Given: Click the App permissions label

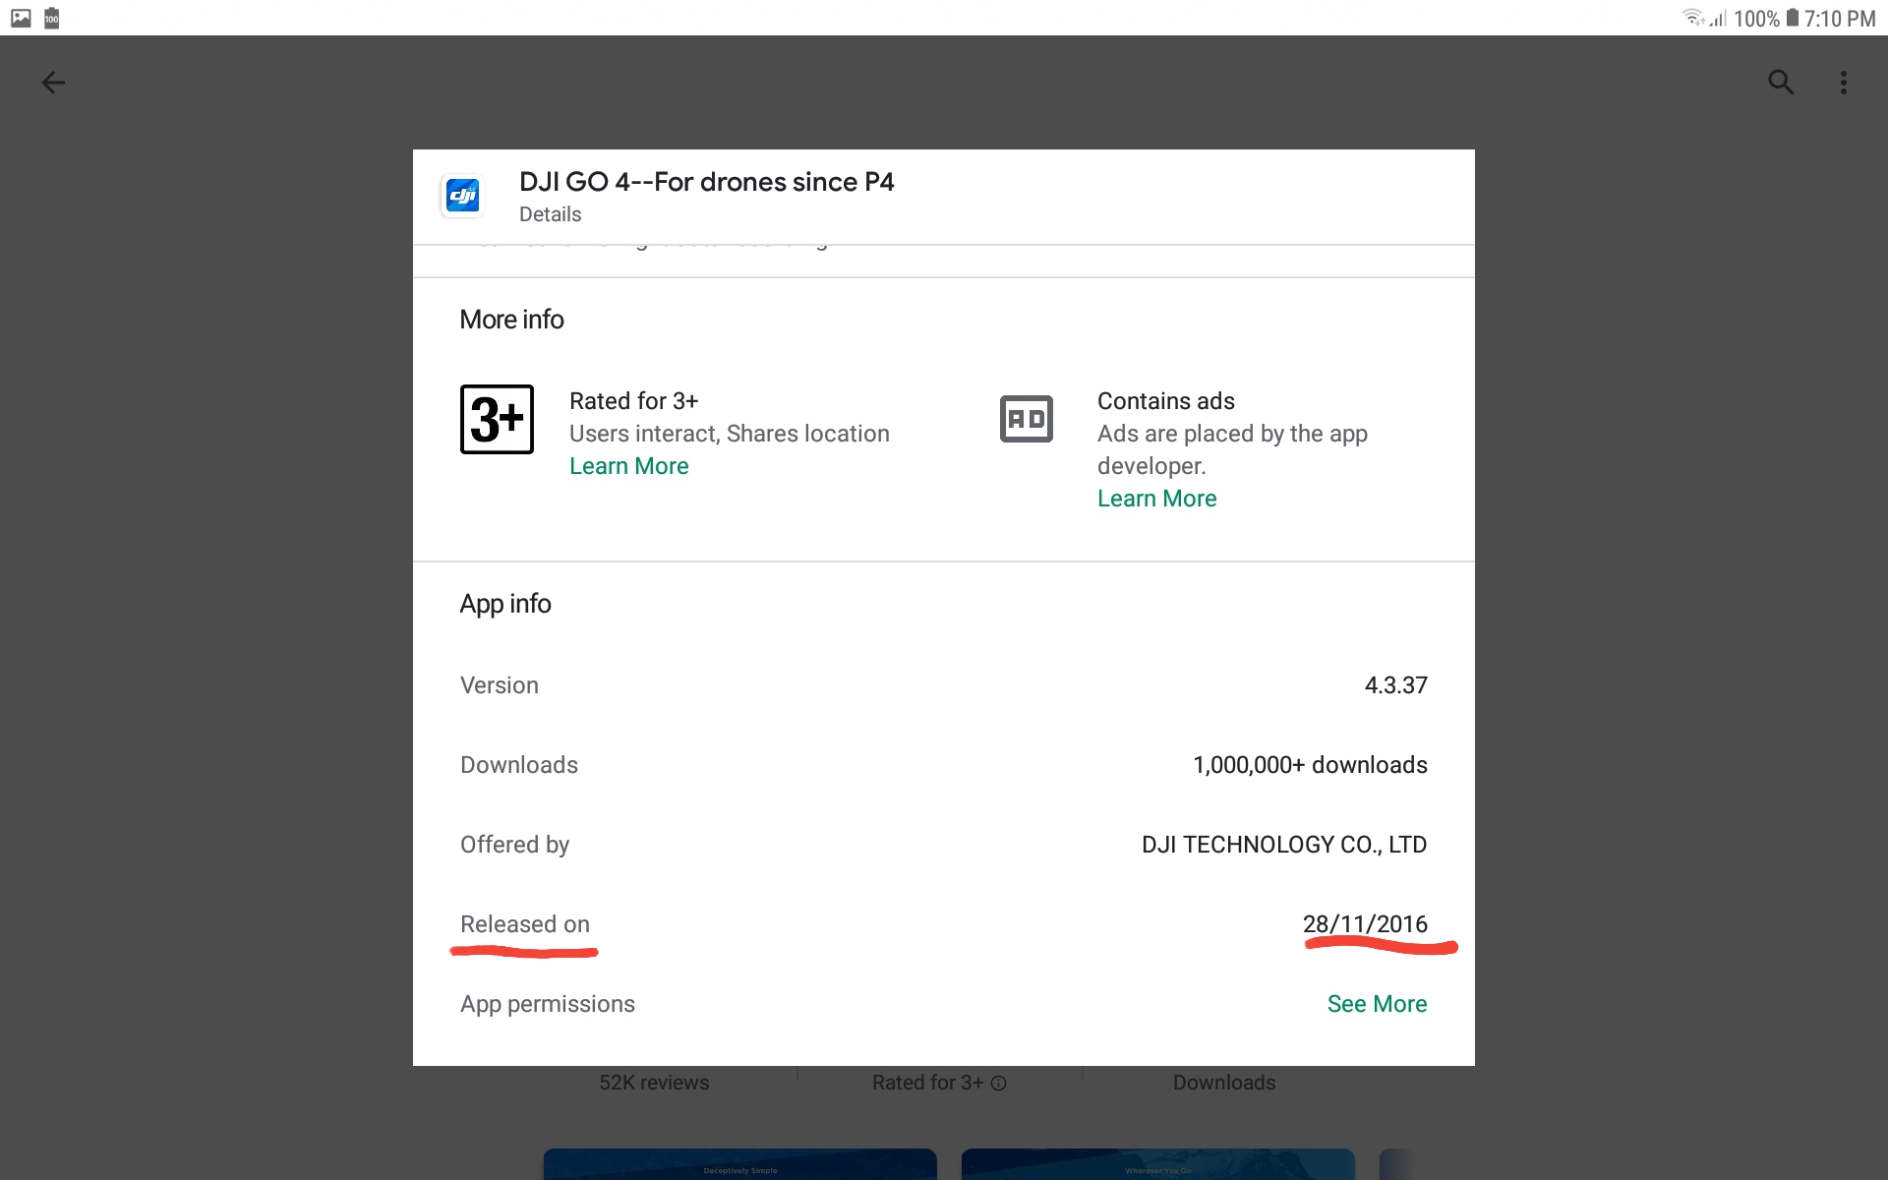Looking at the screenshot, I should [548, 1004].
